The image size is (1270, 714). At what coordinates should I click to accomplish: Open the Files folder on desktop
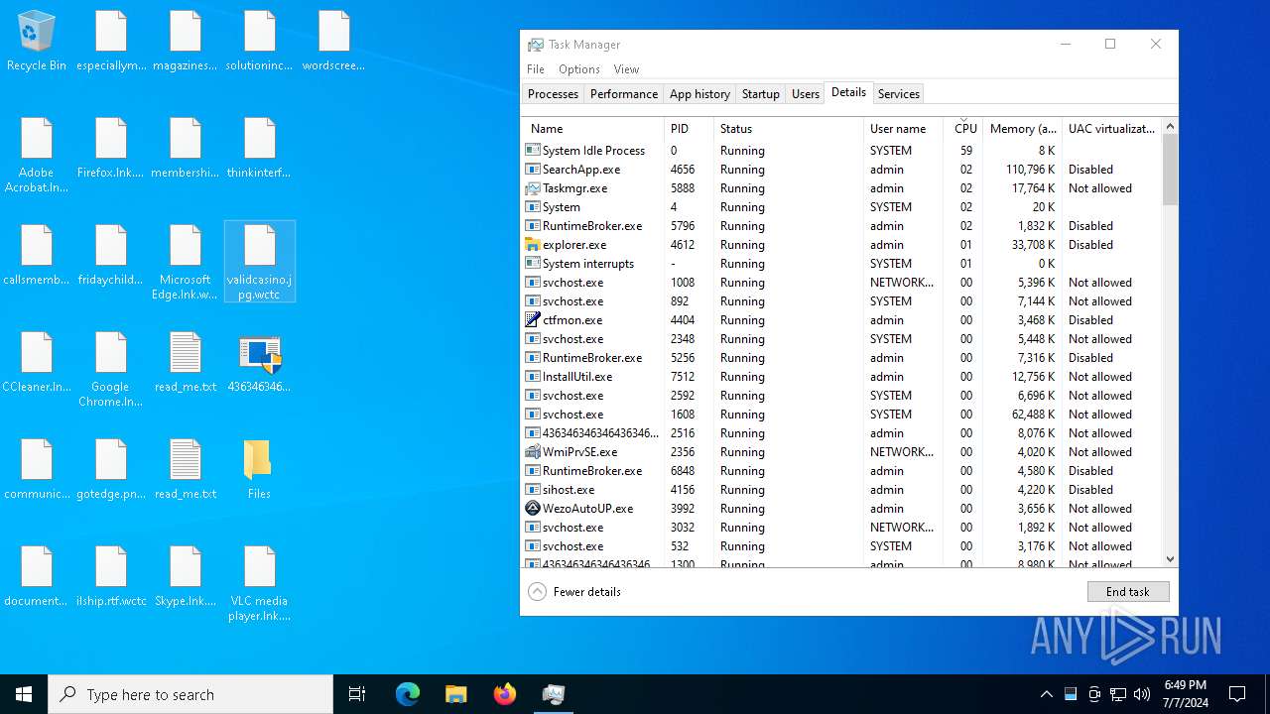pyautogui.click(x=259, y=469)
